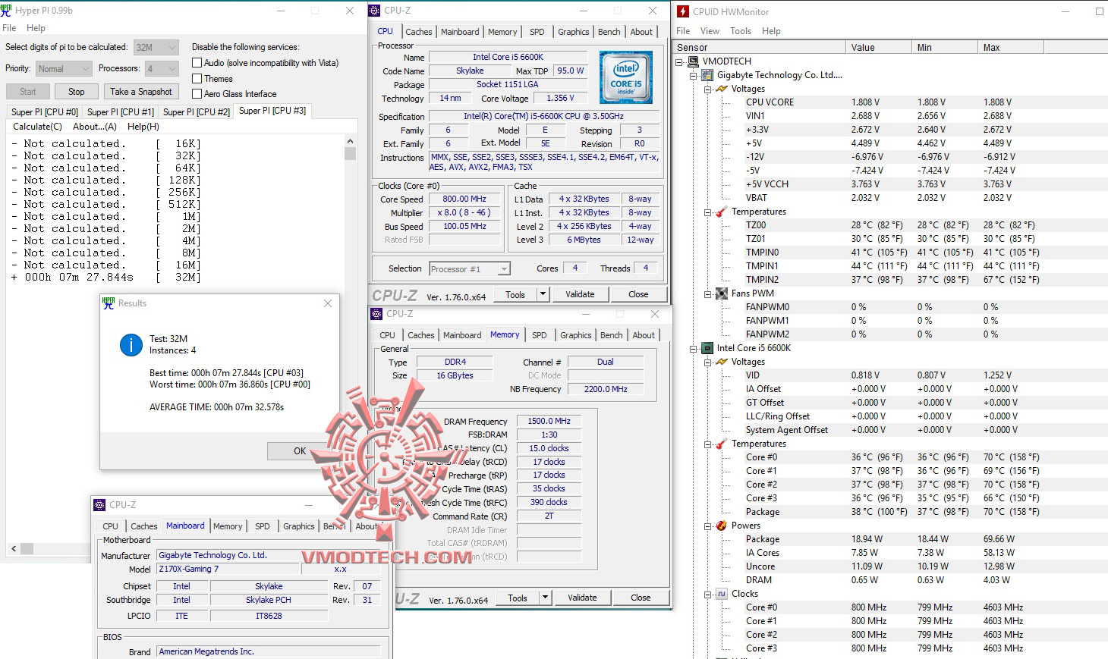The height and width of the screenshot is (659, 1108).
Task: Click the VMODTECH computer icon in HWMonitor
Action: point(694,61)
